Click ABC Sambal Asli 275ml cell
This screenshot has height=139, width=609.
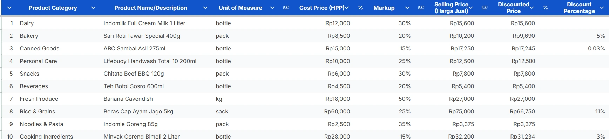click(134, 49)
